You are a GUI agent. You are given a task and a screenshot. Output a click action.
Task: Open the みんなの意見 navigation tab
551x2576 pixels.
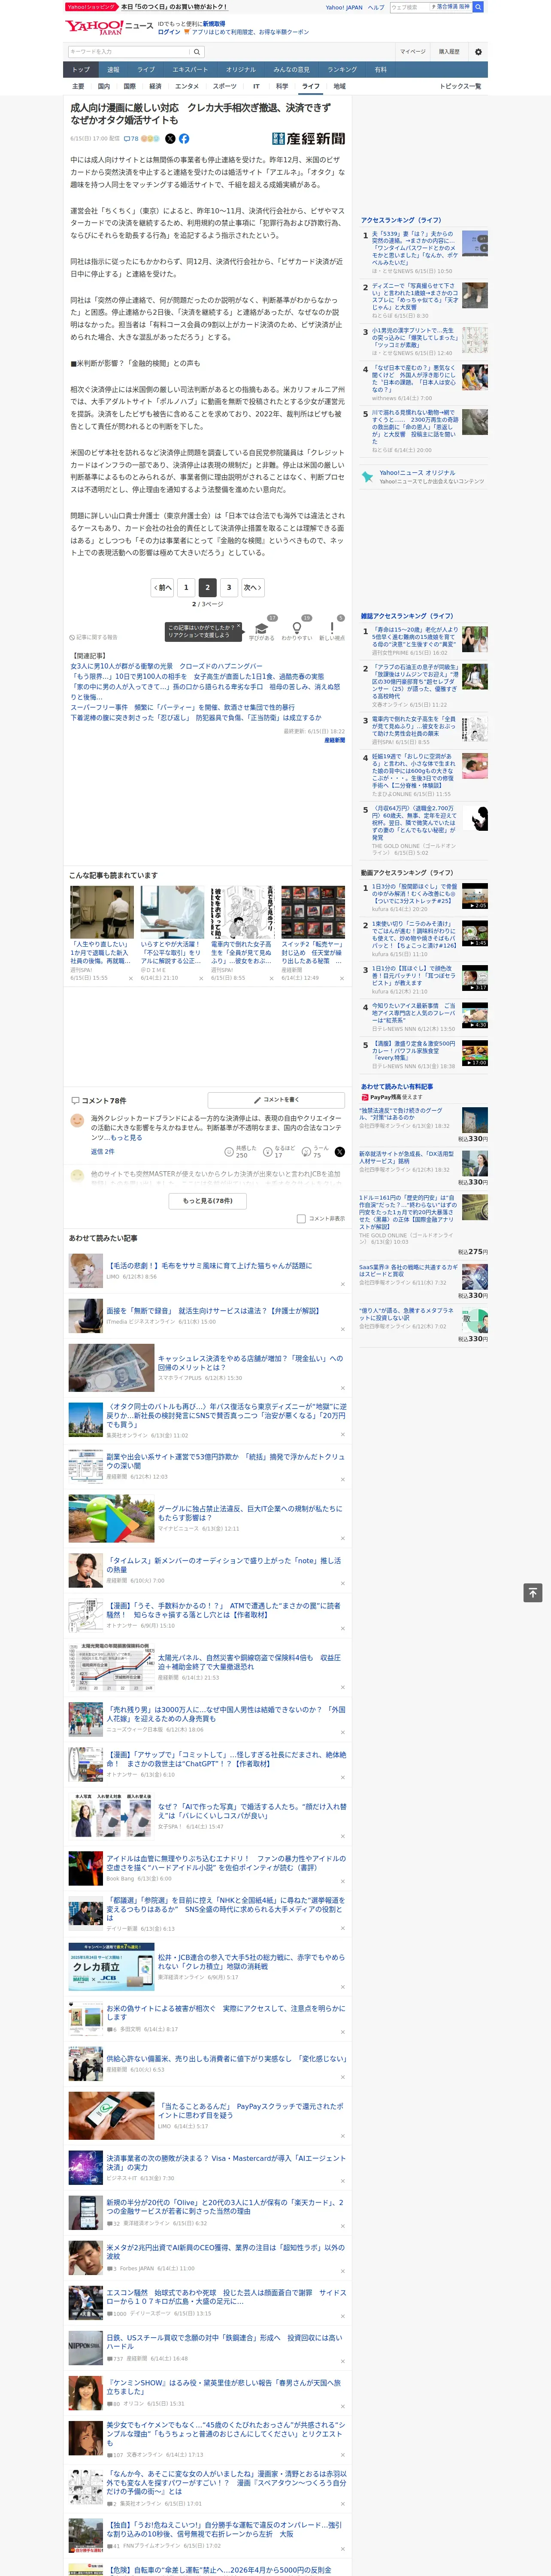[291, 70]
